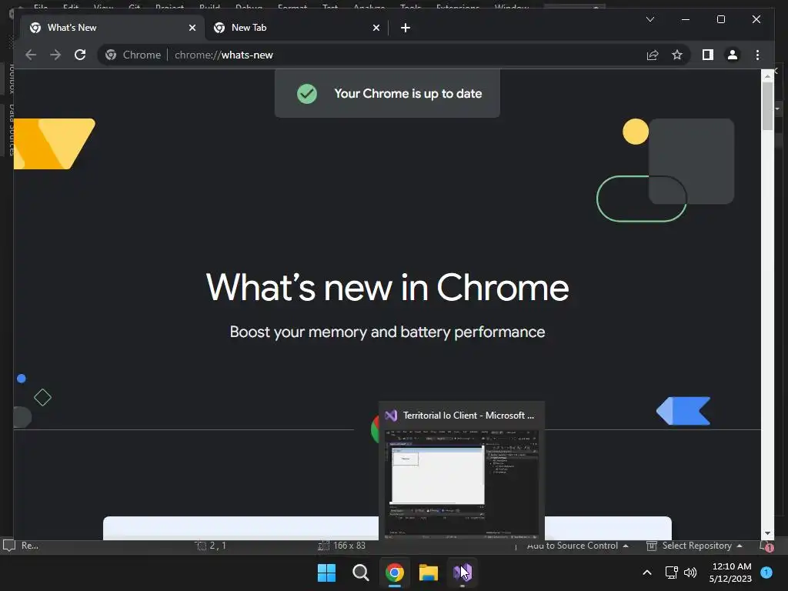Click Visual Studio's notification bell in status bar
Viewport: 788px width, 591px height.
coord(767,546)
